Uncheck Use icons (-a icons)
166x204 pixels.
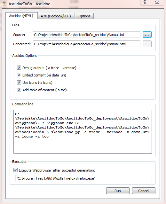pyautogui.click(x=19, y=83)
